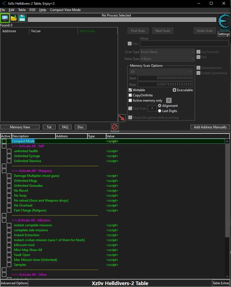Activate the Instant Extraction checkbox
Viewport: 231px width, 287px height.
tap(9, 235)
